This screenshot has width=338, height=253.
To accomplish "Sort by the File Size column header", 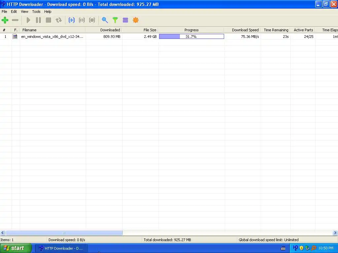I will [140, 30].
